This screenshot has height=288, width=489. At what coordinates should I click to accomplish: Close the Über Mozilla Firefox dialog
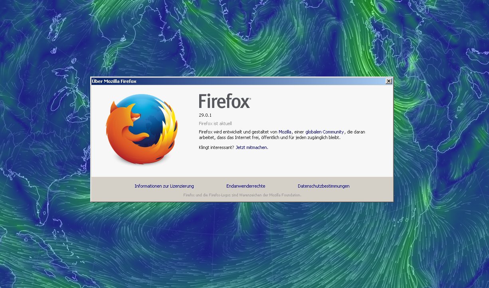coord(388,81)
